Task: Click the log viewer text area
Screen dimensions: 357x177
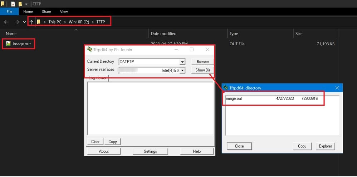Action: [150, 108]
